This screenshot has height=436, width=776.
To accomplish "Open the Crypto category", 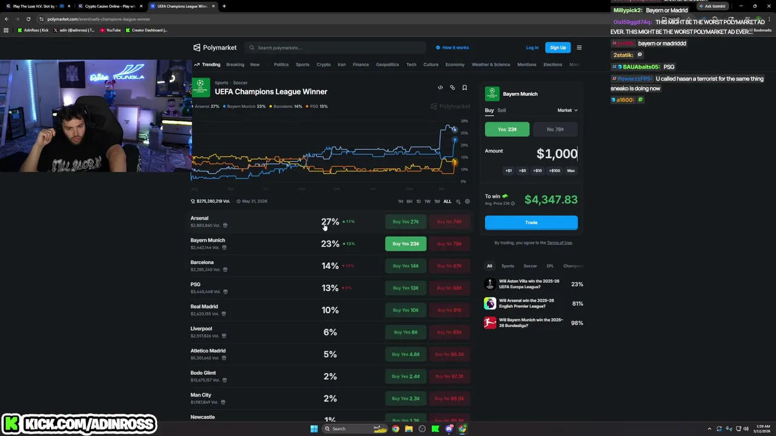I will tap(324, 64).
